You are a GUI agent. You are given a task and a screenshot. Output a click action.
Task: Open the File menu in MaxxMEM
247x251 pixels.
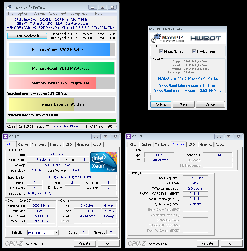point(10,14)
